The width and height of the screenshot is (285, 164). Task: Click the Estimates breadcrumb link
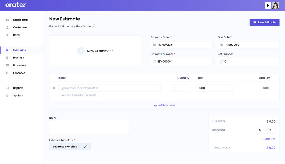[66, 26]
